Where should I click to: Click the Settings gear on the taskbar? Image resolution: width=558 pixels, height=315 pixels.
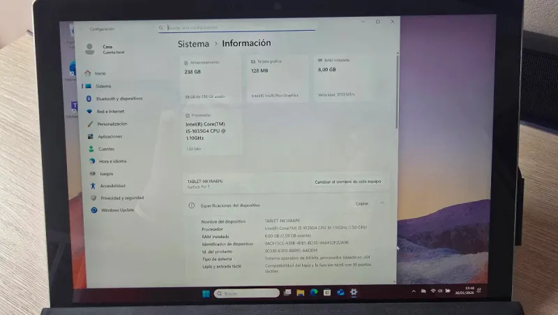354,292
